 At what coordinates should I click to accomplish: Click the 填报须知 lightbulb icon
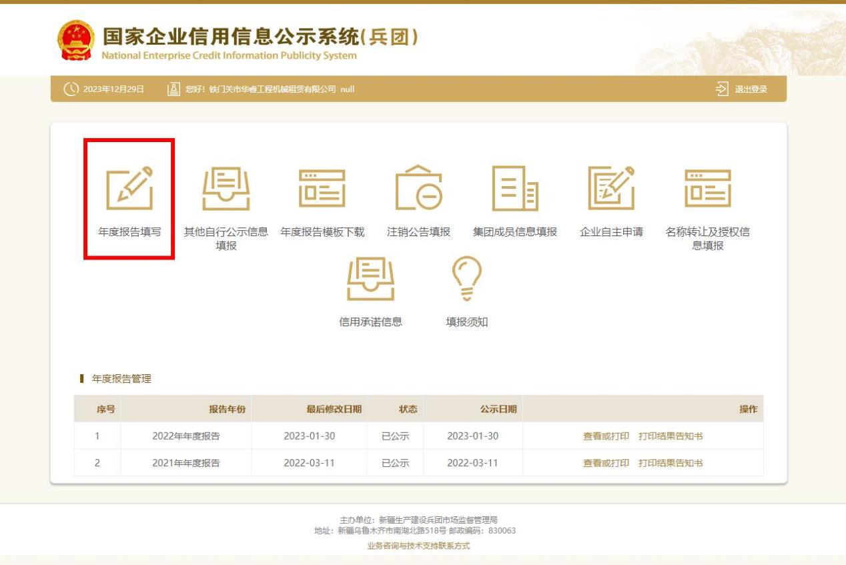[466, 279]
